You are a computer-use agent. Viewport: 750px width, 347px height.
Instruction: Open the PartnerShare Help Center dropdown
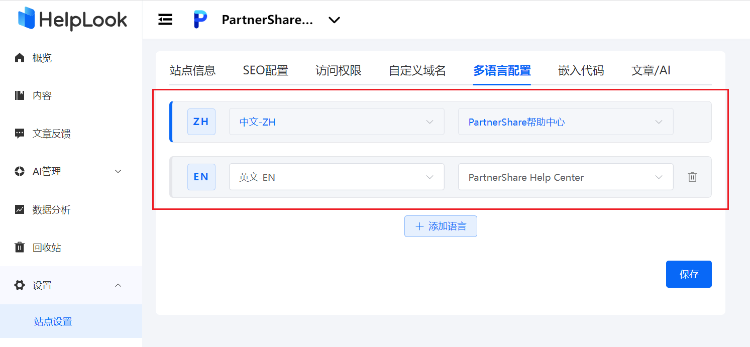click(x=566, y=177)
